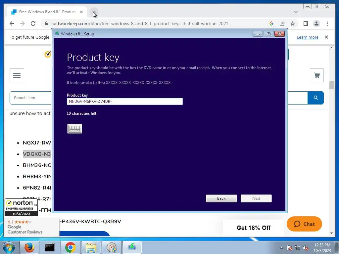This screenshot has height=254, width=339.
Task: Click the Product key input field
Action: 125,102
